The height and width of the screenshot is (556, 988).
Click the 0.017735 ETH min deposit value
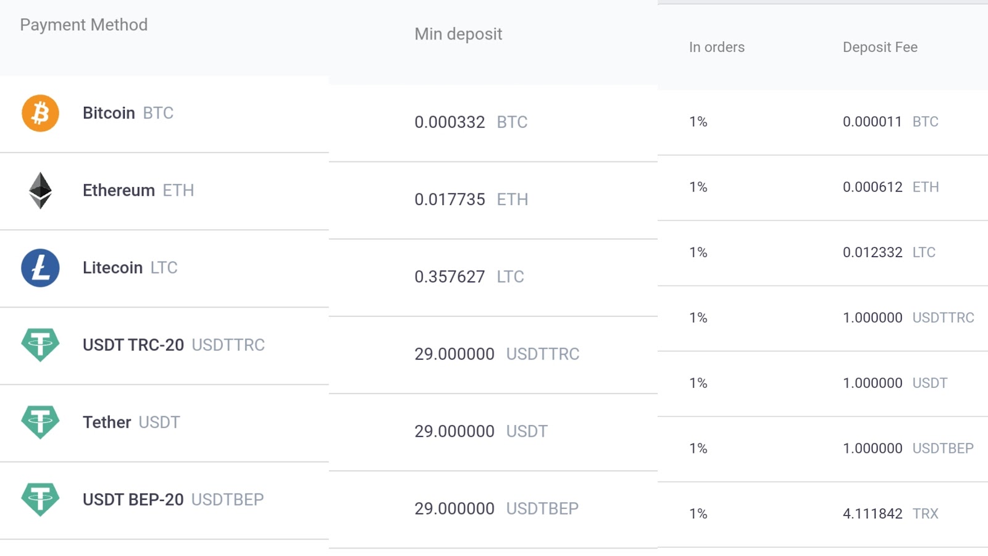point(471,200)
